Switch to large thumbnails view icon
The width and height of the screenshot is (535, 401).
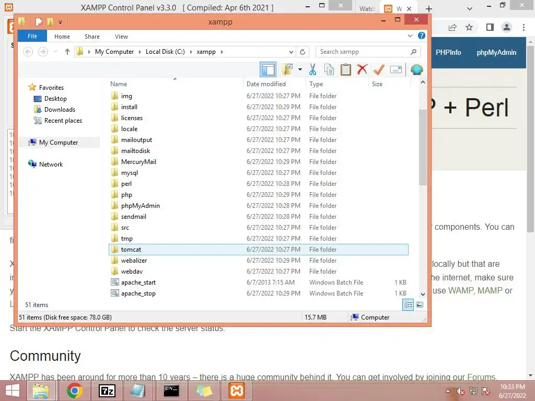420,304
